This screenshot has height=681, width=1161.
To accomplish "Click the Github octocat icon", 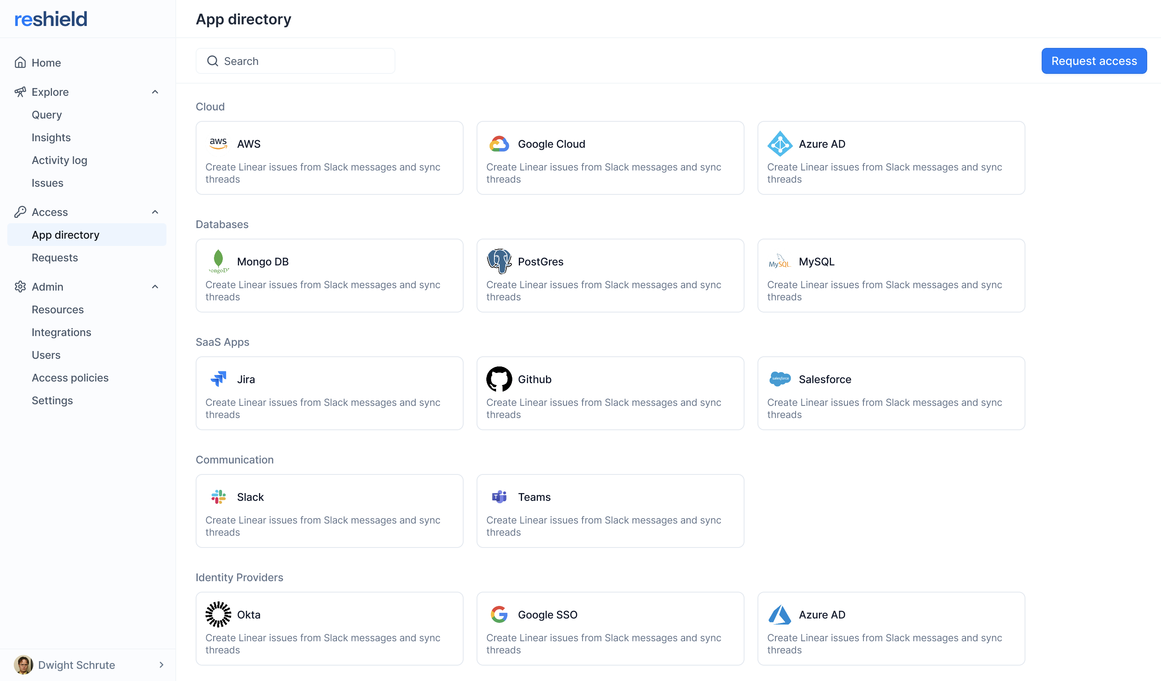I will tap(499, 379).
